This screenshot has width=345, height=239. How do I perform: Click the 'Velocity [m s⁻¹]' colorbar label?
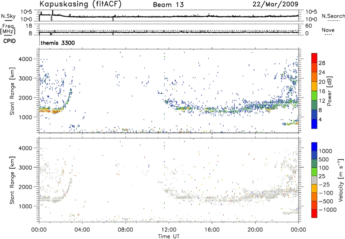341,180
